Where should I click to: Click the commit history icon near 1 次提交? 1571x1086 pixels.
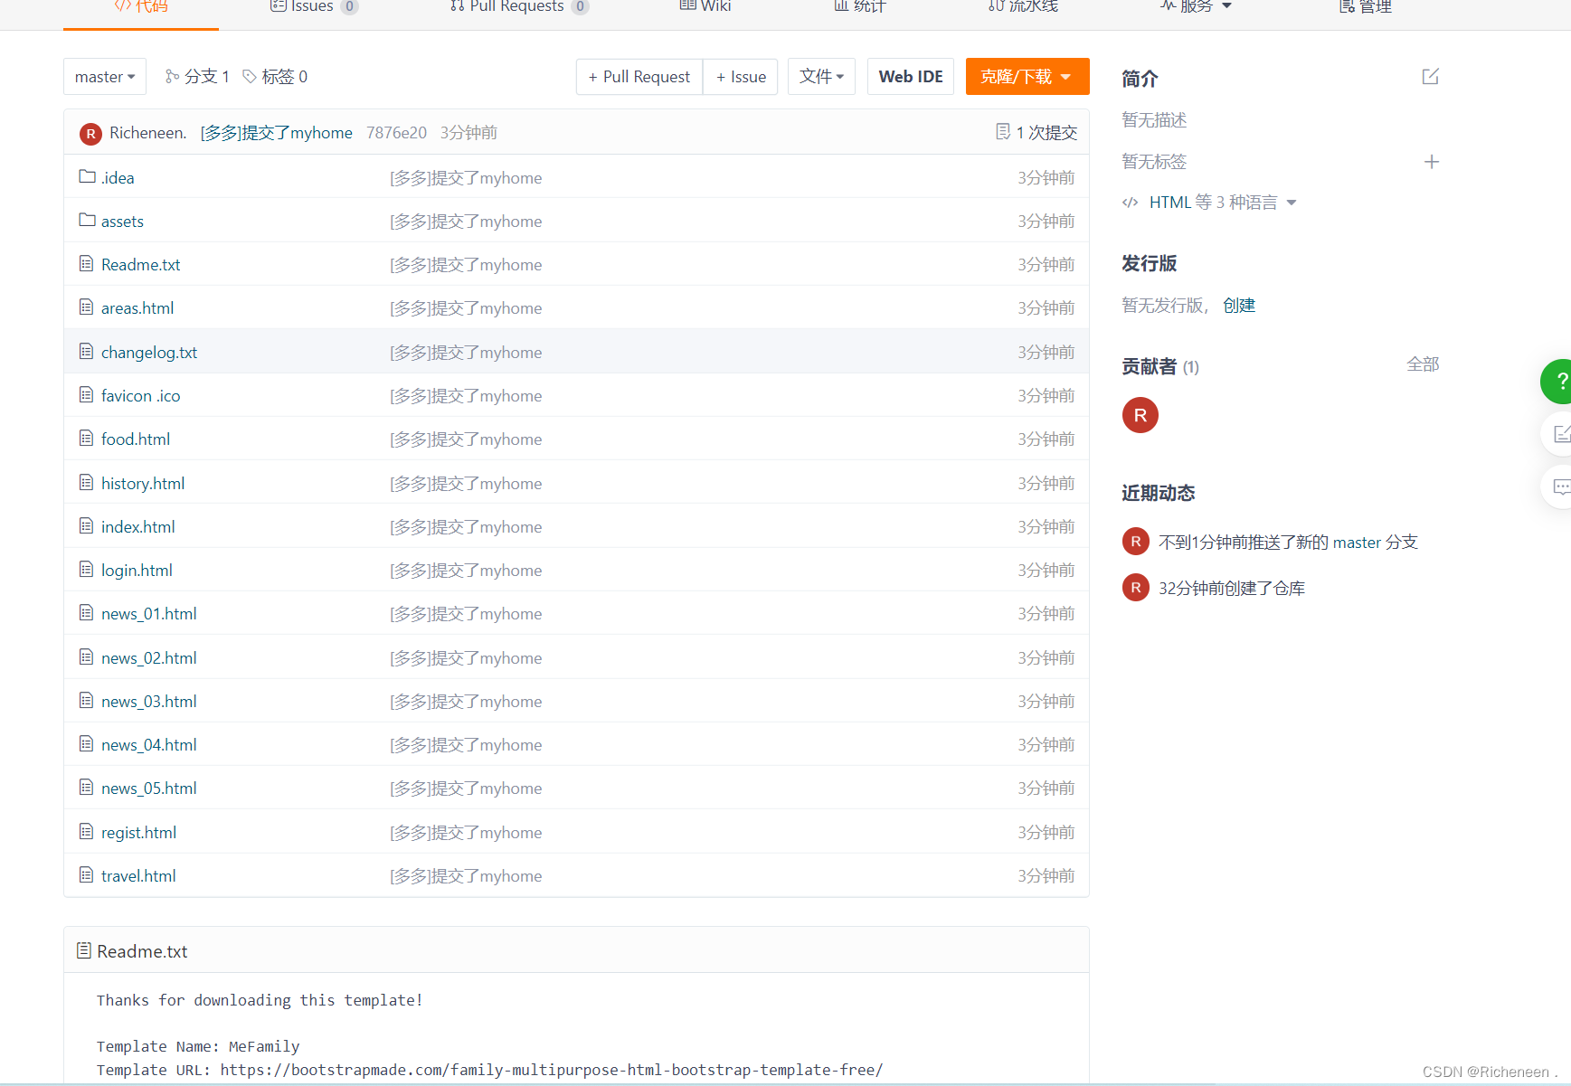tap(1003, 132)
